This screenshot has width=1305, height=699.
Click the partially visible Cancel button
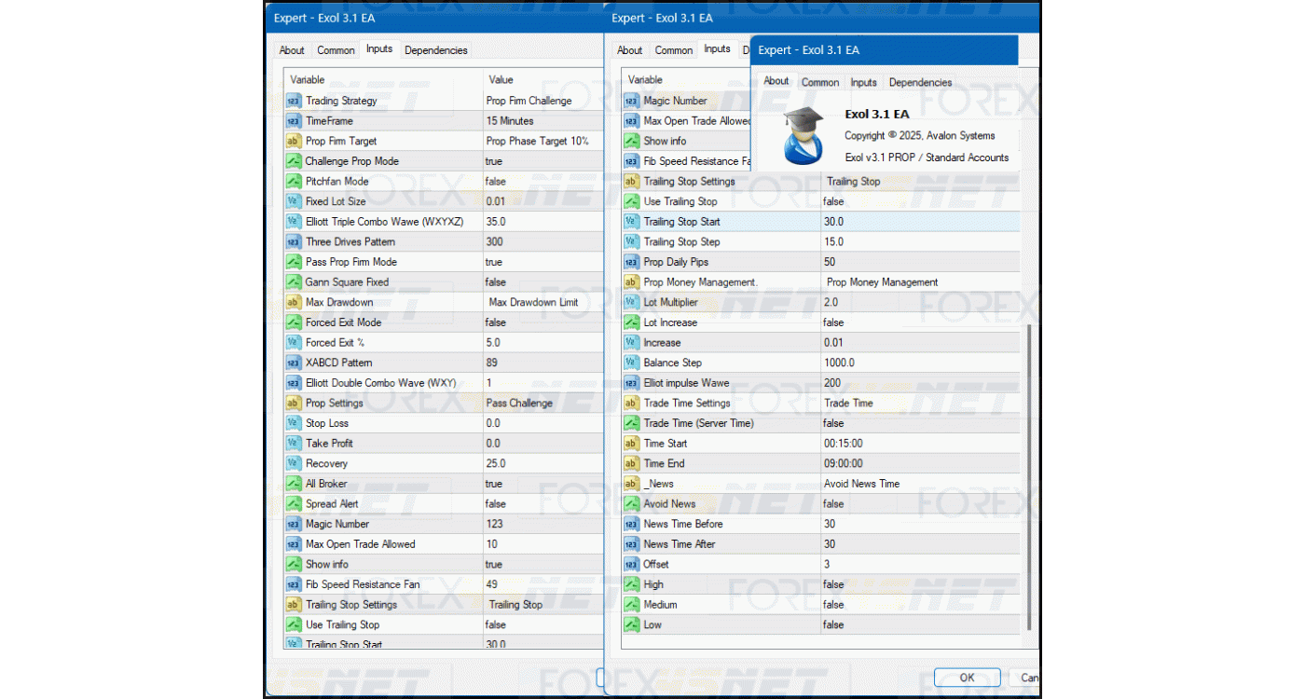click(x=1029, y=678)
